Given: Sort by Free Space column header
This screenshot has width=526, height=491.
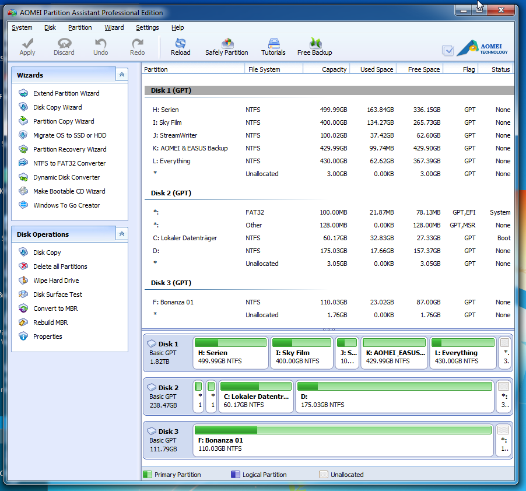Looking at the screenshot, I should 420,69.
